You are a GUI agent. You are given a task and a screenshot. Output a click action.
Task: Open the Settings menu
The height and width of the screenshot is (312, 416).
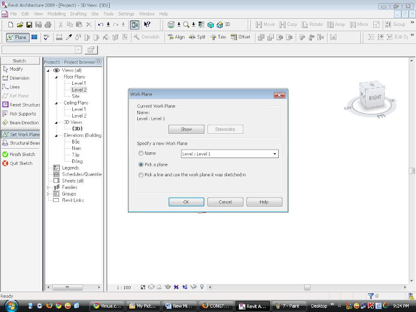tap(126, 14)
